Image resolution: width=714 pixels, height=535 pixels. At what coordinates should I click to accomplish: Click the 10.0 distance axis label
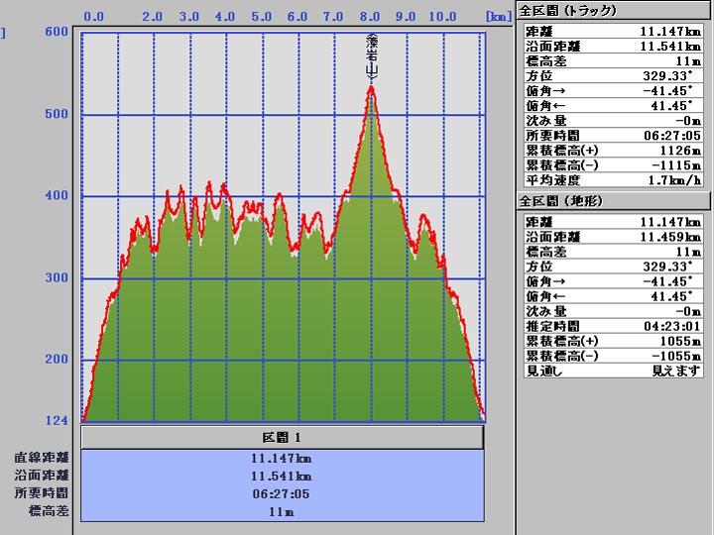tap(442, 16)
